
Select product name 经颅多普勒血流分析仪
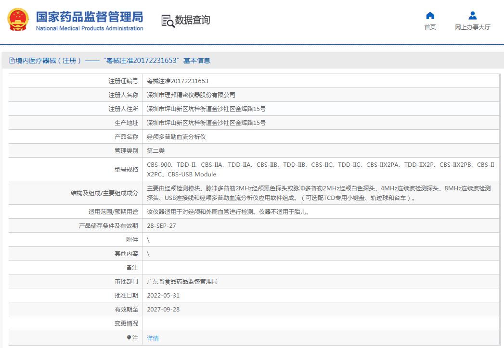click(176, 137)
